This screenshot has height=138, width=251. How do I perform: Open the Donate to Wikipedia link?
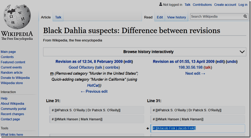tap(15, 78)
